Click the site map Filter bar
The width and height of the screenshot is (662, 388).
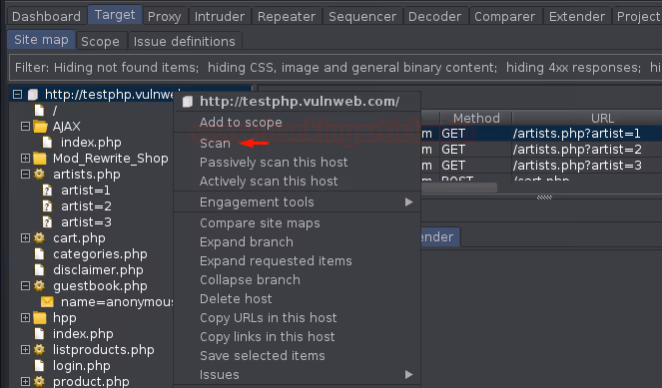(335, 68)
